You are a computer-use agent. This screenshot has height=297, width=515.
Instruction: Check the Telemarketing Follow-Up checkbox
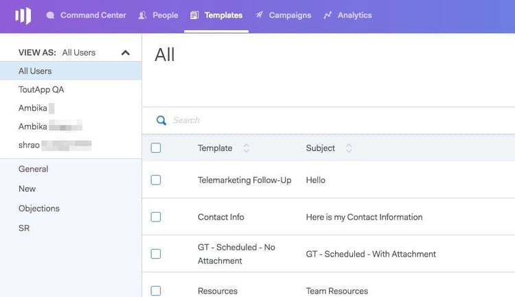pos(156,180)
